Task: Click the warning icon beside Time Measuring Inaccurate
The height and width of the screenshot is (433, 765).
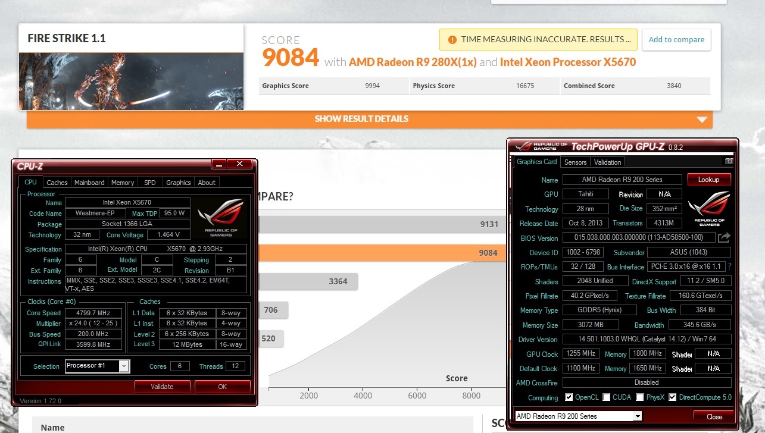Action: coord(452,40)
